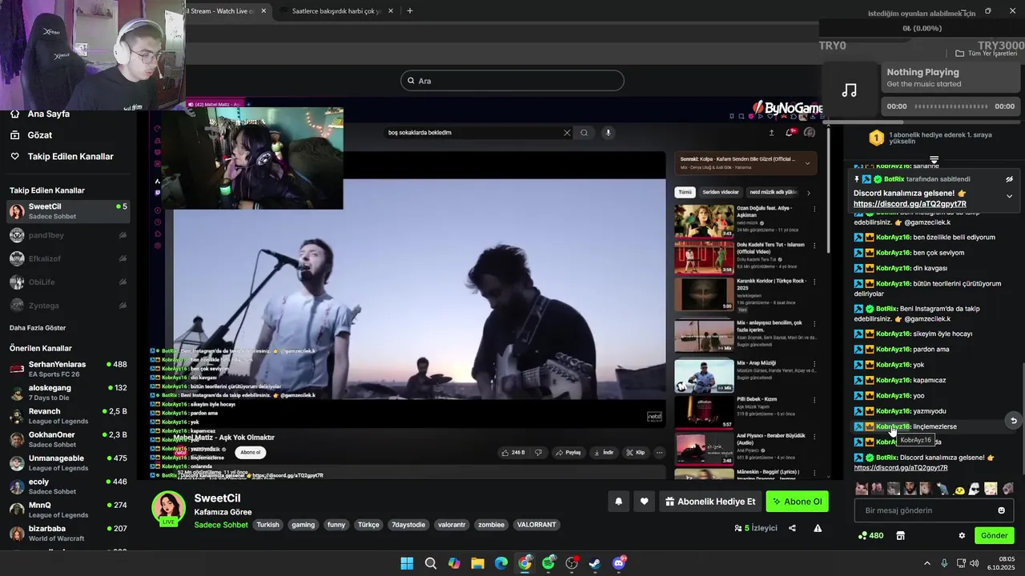Viewport: 1025px width, 576px height.
Task: Expand Daha Fazla Göster channel list
Action: pyautogui.click(x=38, y=328)
